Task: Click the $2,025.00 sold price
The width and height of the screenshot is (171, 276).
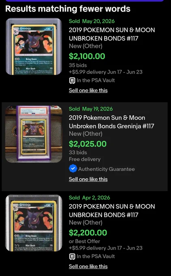Action: (88, 144)
